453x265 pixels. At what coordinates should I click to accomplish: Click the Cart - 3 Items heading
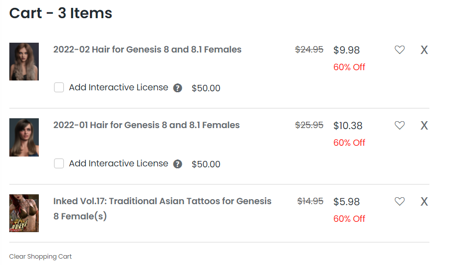(61, 13)
